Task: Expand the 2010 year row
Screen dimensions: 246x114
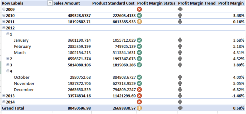Action: coord(4,15)
